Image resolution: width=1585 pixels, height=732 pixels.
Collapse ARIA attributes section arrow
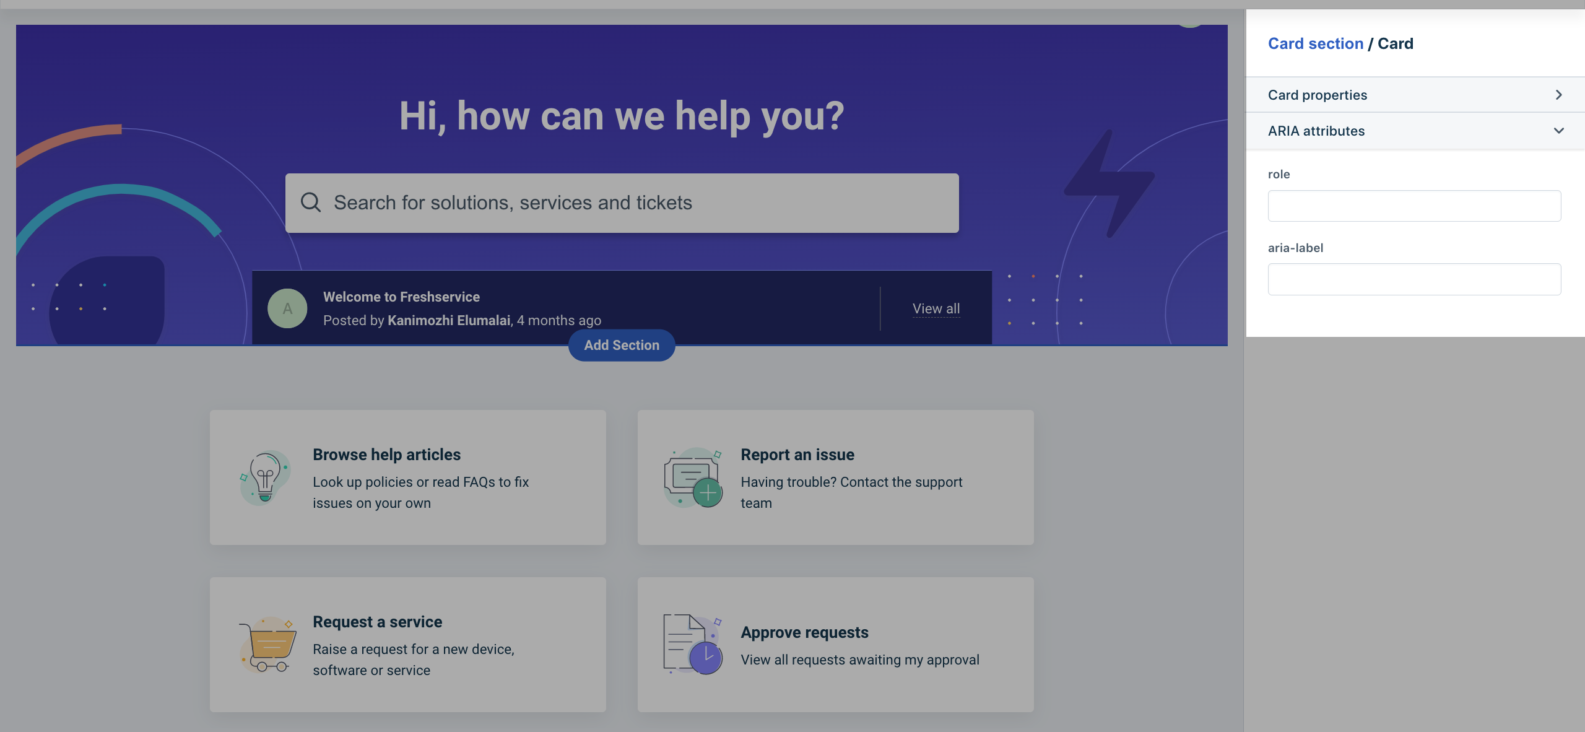point(1558,131)
